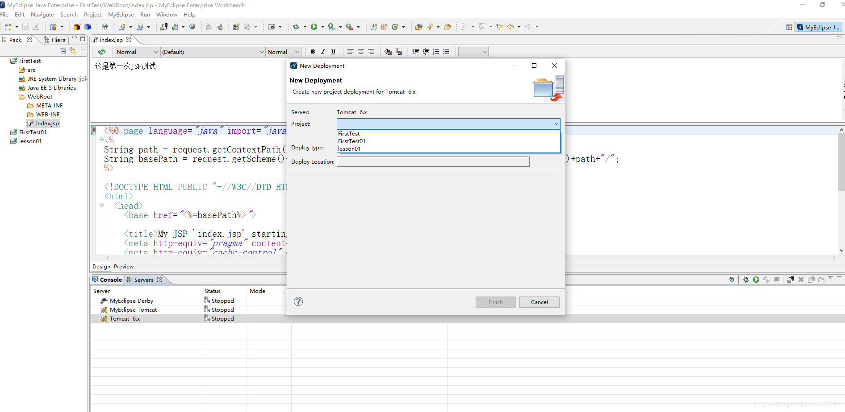Click the New file toolbar icon
845x412 pixels.
[x=8, y=27]
